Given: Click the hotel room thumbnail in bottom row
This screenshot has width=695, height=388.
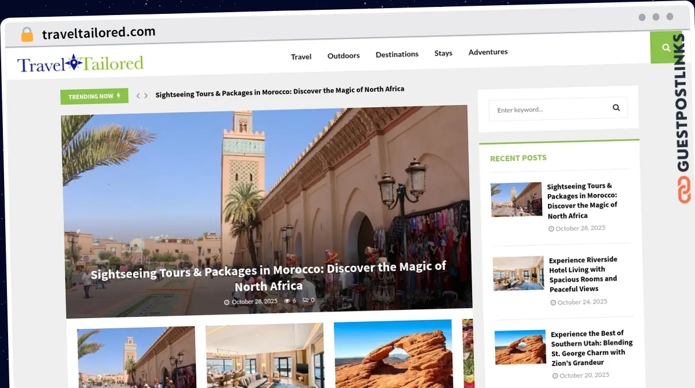Looking at the screenshot, I should click(265, 356).
